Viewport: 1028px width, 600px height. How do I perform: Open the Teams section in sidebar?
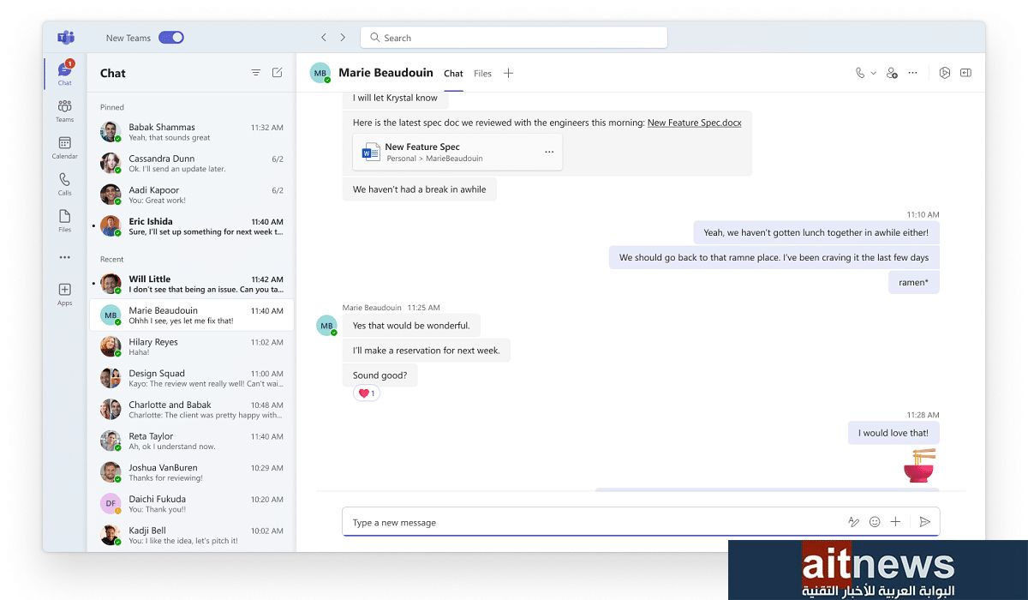[64, 110]
